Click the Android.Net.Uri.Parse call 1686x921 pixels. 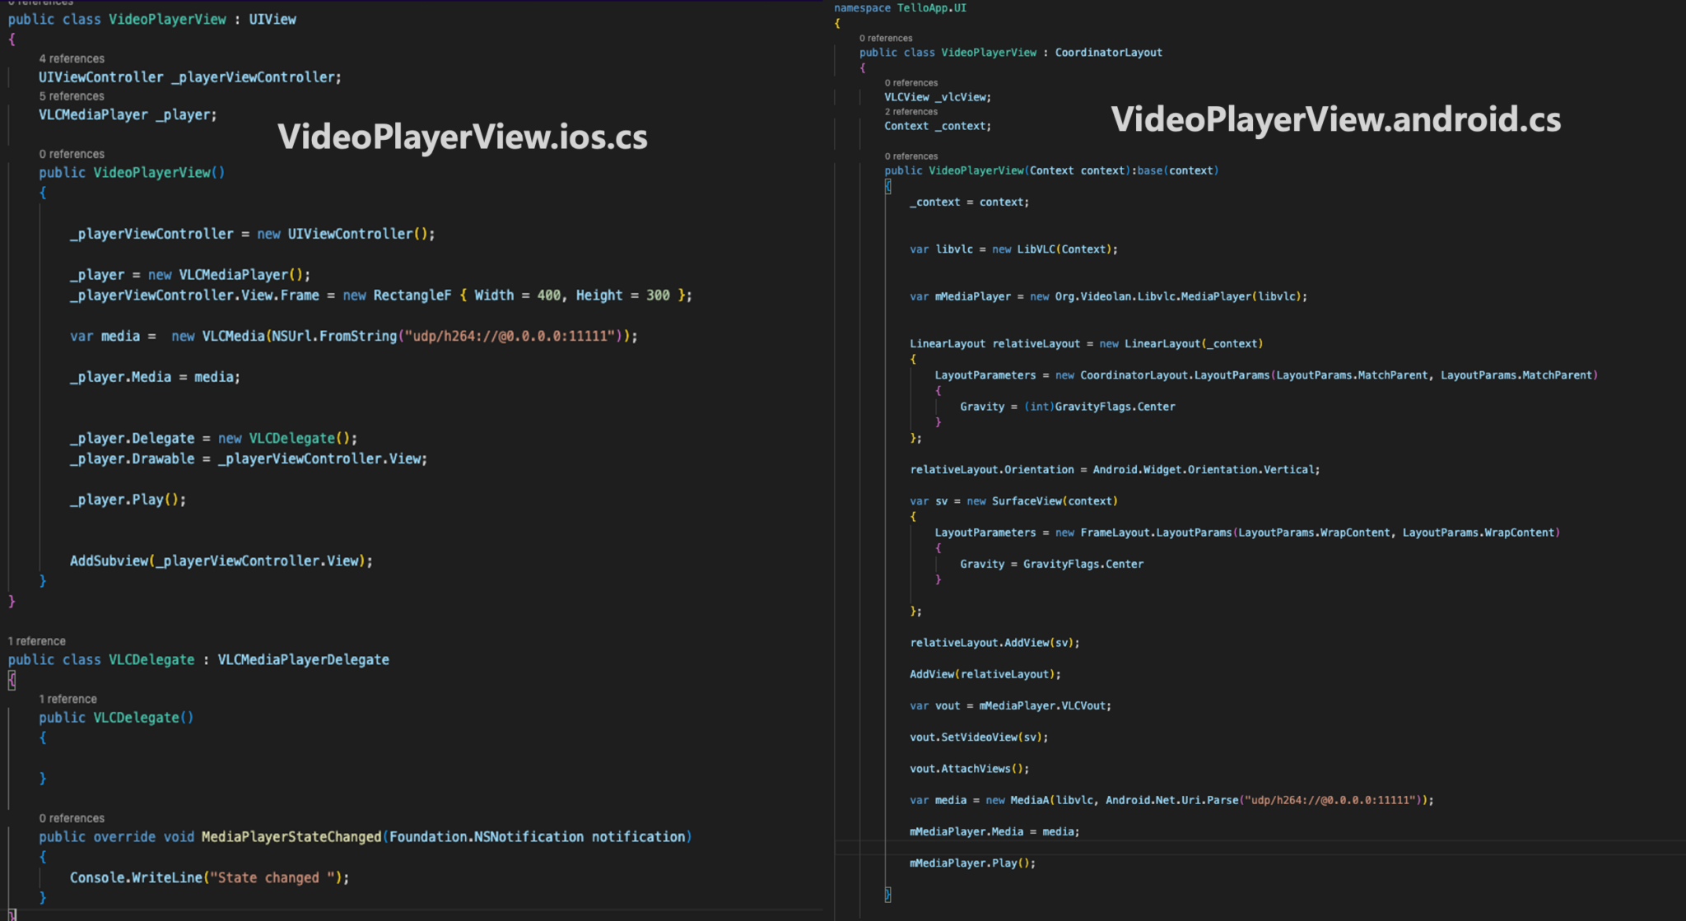coord(1171,800)
